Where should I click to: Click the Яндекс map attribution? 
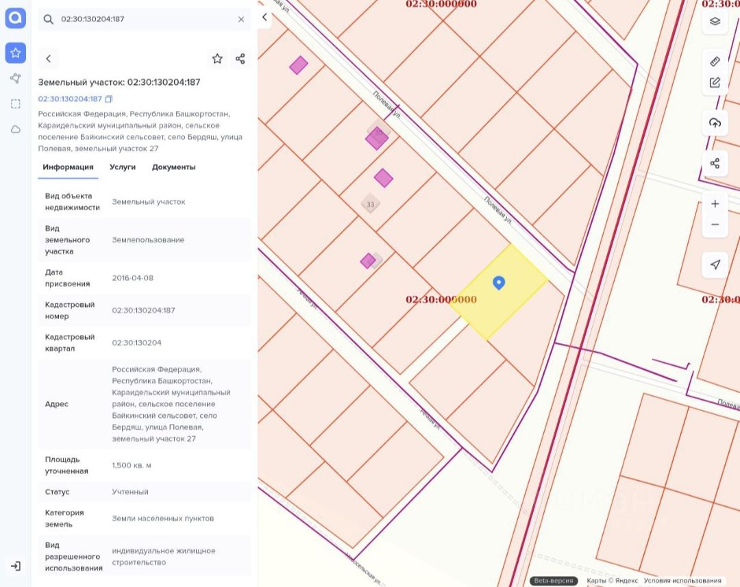pyautogui.click(x=612, y=580)
